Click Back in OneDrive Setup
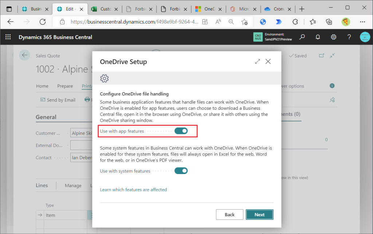This screenshot has height=234, width=373. 229,214
